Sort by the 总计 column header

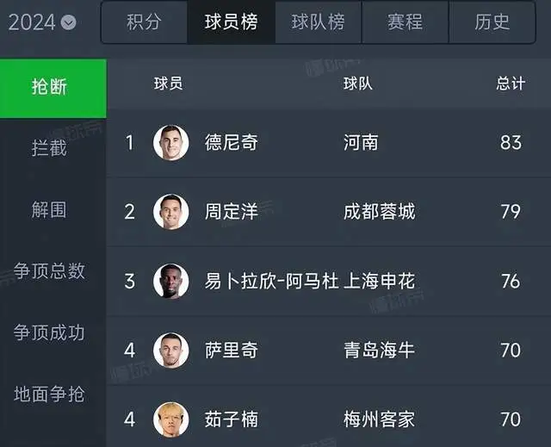click(x=511, y=84)
